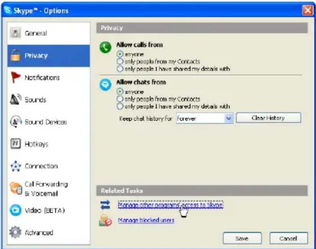
Task: Open Call Forwarding & Voicemail section
Action: click(x=48, y=189)
